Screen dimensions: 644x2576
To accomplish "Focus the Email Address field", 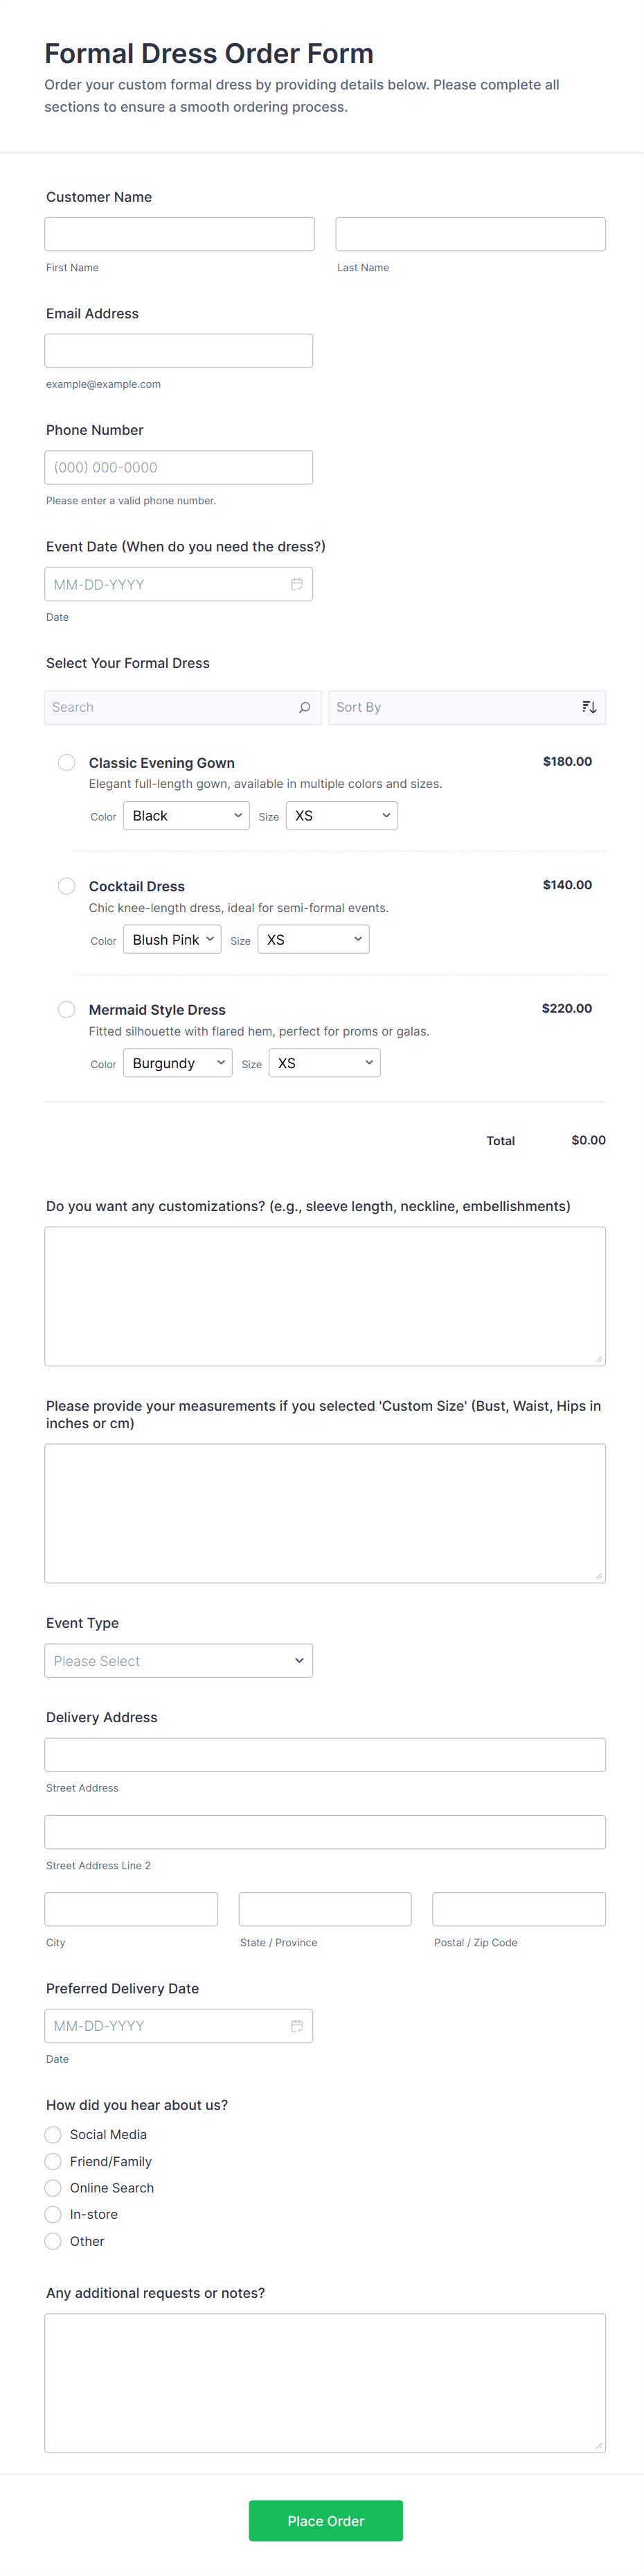I will [x=179, y=351].
